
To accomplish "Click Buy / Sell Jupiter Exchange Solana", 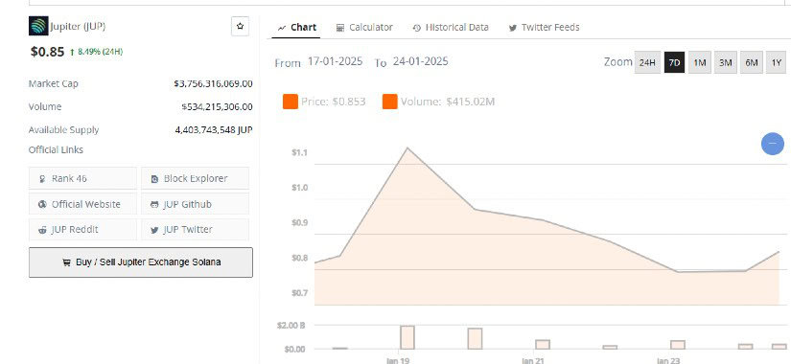I will [141, 262].
